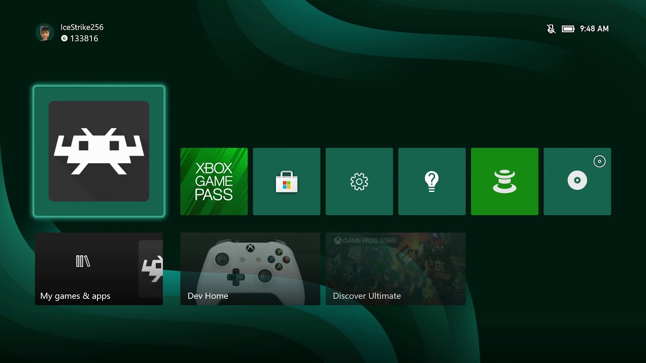
Task: Open the Discover Ultimate tile
Action: (x=396, y=269)
